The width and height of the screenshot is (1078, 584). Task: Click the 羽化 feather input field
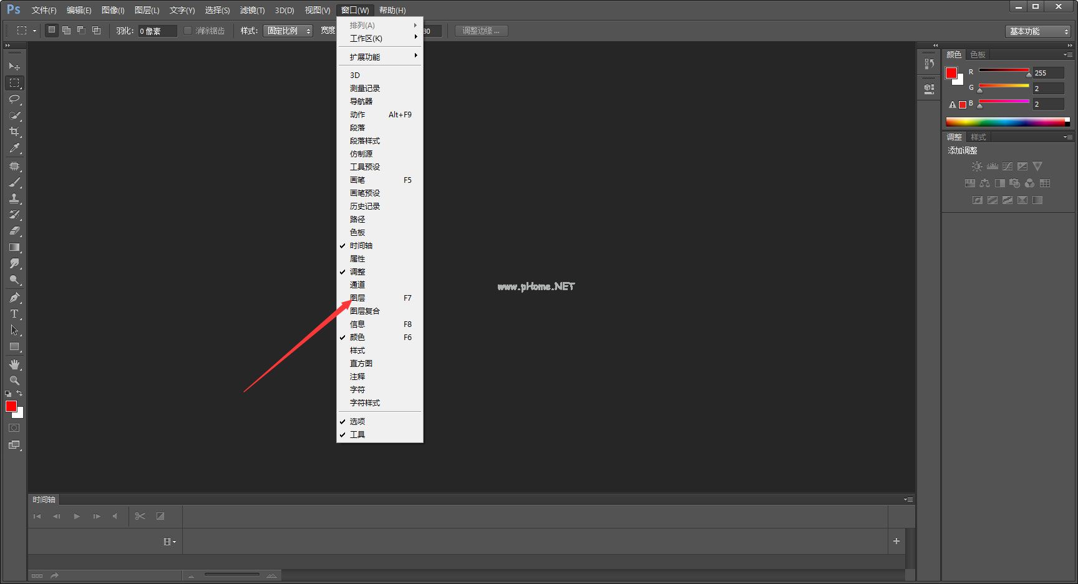(157, 31)
